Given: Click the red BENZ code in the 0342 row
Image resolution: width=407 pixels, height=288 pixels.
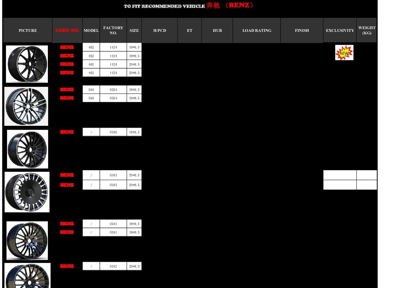Looking at the screenshot, I should click(67, 266).
